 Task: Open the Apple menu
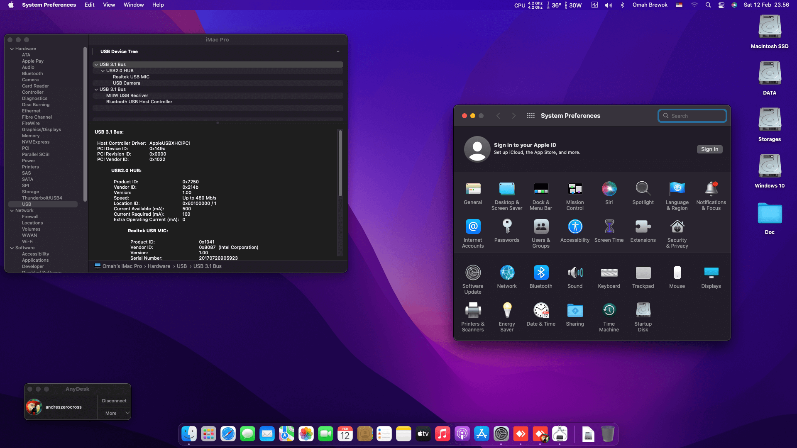11,5
